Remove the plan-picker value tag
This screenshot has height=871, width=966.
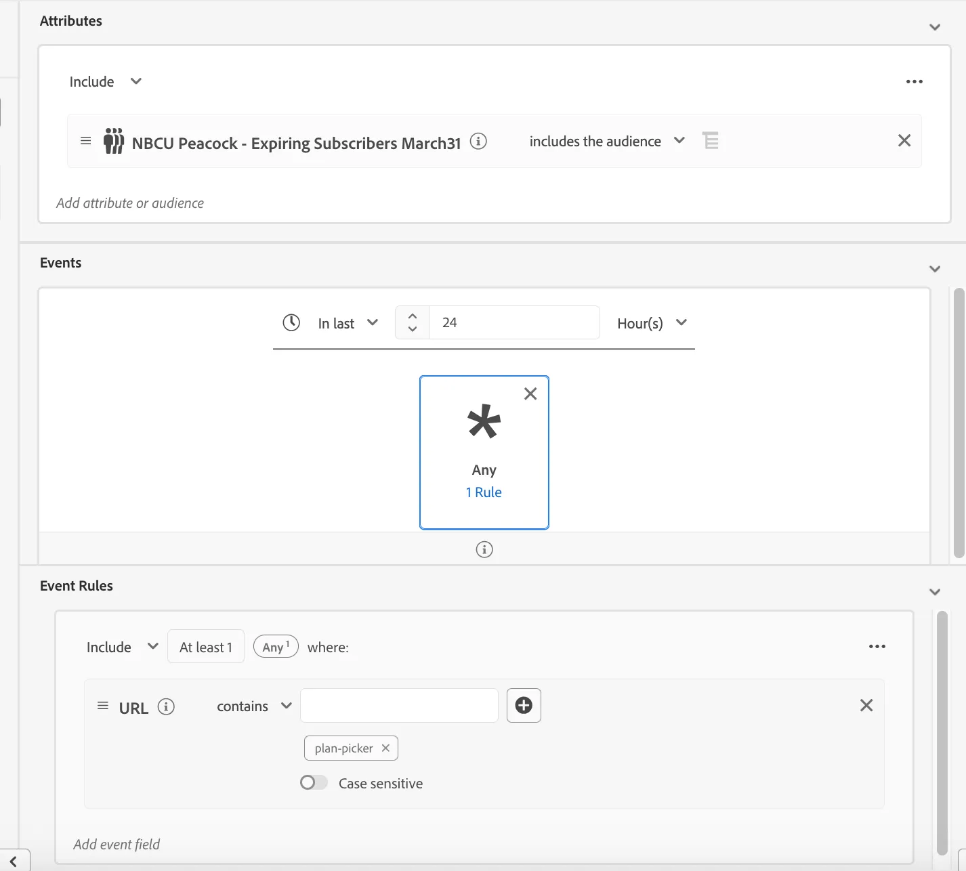pos(385,748)
